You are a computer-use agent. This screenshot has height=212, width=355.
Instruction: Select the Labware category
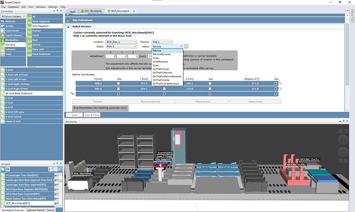click(x=13, y=49)
